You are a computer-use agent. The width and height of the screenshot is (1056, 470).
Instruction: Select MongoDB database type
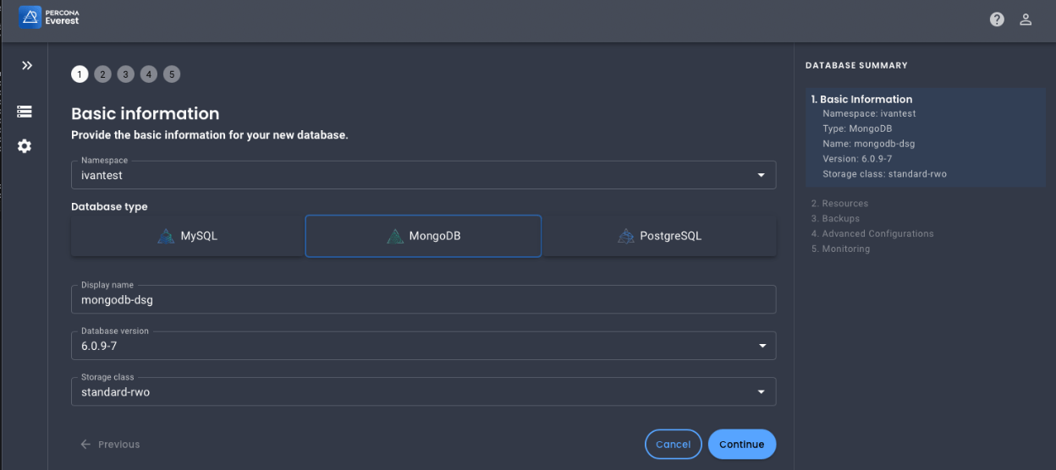423,236
